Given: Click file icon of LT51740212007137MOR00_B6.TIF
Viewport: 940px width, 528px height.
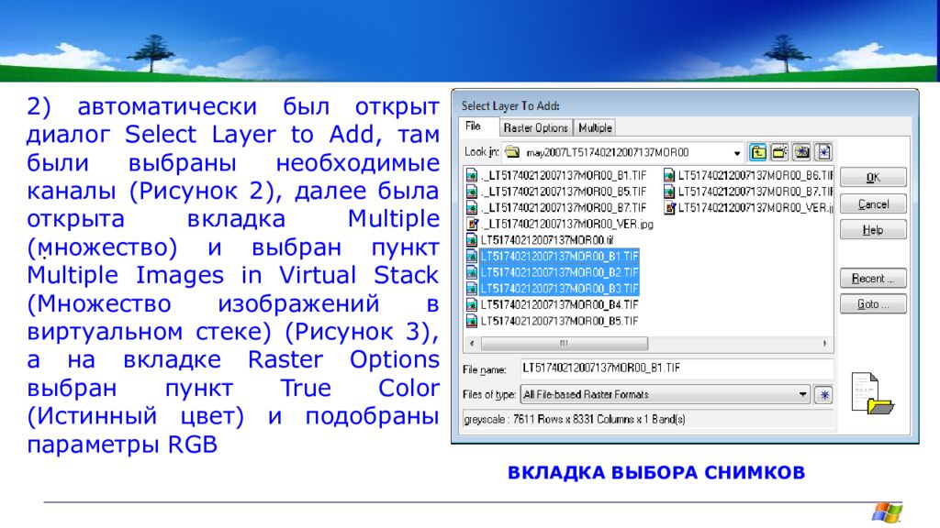Looking at the screenshot, I should pos(670,175).
